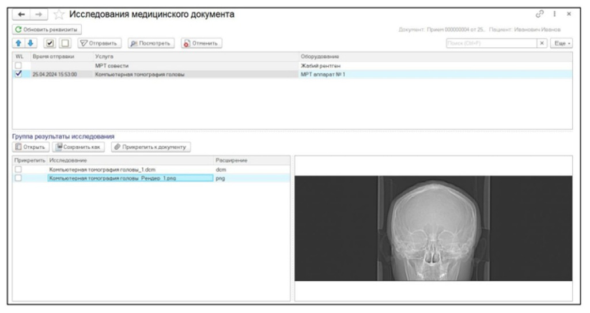The image size is (590, 313).
Task: Go forward with the right arrow button
Action: coord(39,14)
